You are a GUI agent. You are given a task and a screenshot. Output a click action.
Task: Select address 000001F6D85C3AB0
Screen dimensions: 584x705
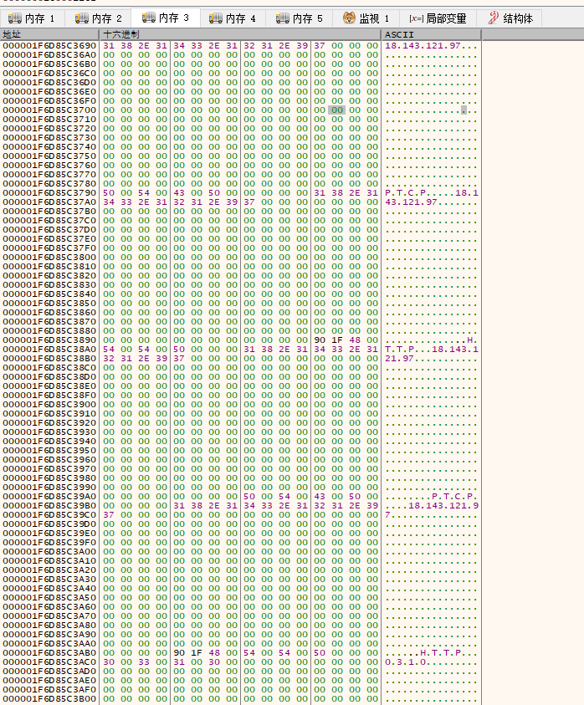coord(49,653)
